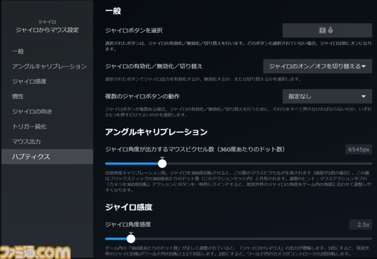Click the gyro angle sensitivity slider handle
Image resolution: width=377 pixels, height=259 pixels.
(131, 238)
